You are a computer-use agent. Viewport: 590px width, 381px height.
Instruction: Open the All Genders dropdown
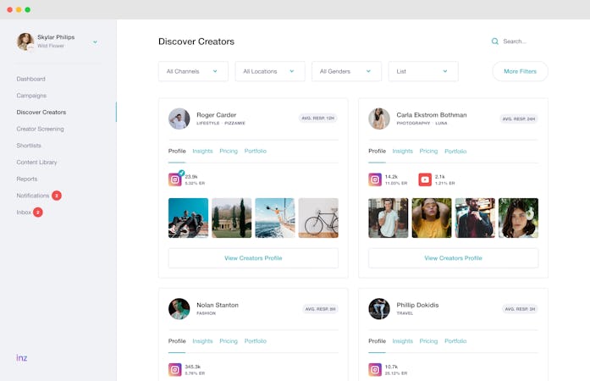(346, 71)
